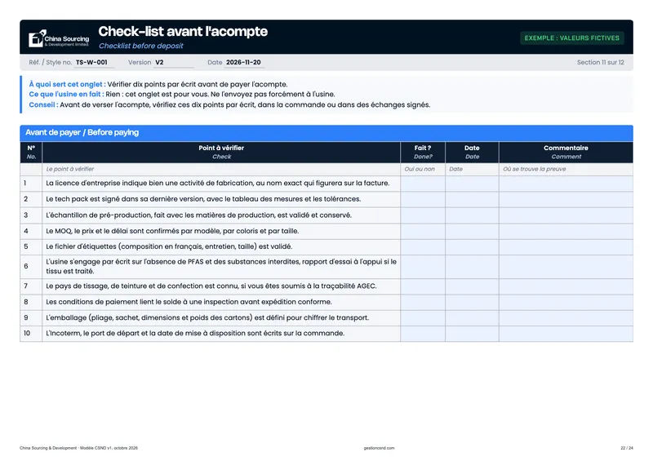The width and height of the screenshot is (653, 461).
Task: Click the Commentaire cell for row 10
Action: point(566,334)
